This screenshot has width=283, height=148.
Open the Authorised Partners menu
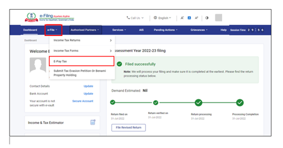tap(85, 30)
